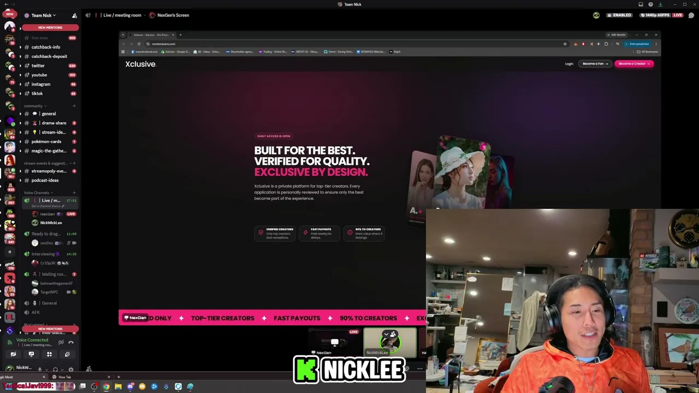Click Chrome in the Windows taskbar
The image size is (699, 393).
point(106,386)
